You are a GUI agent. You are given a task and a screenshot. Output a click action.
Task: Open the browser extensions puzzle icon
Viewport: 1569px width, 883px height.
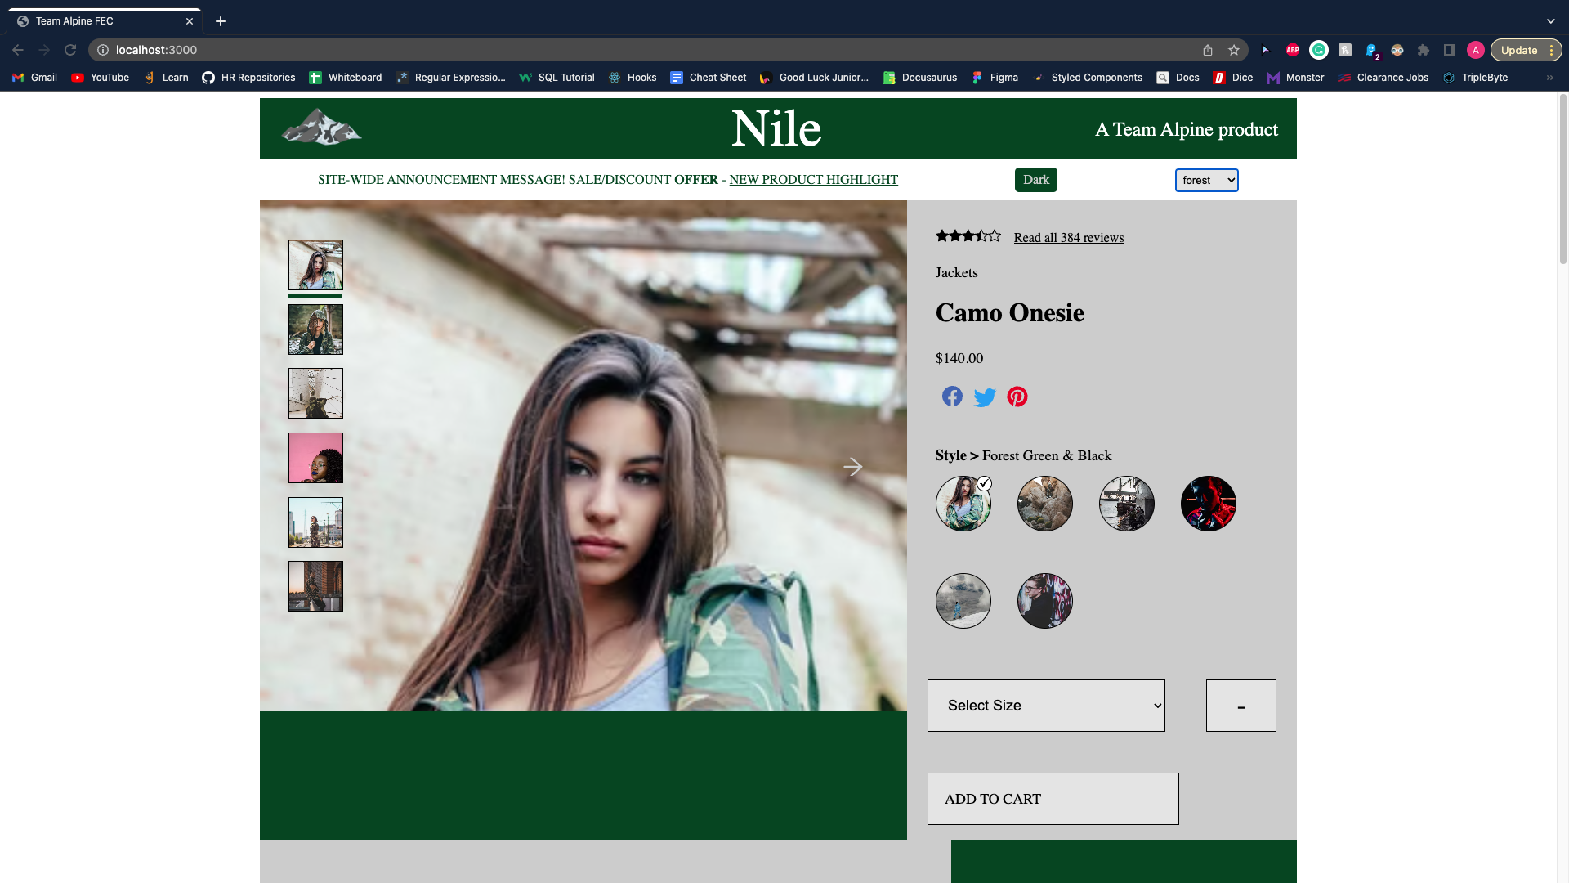(1424, 50)
